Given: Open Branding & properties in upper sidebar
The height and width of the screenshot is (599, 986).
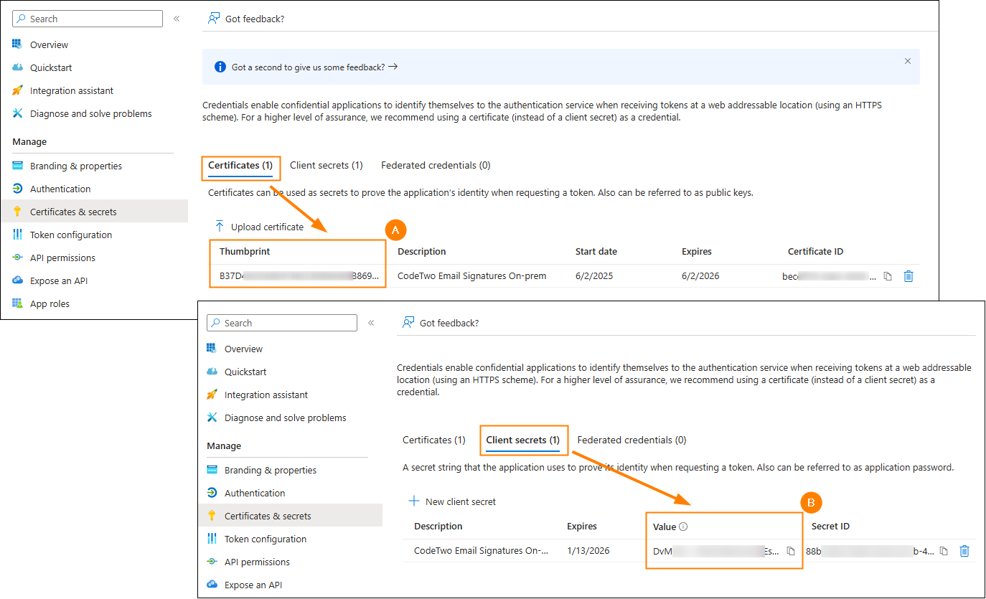Looking at the screenshot, I should 76,166.
